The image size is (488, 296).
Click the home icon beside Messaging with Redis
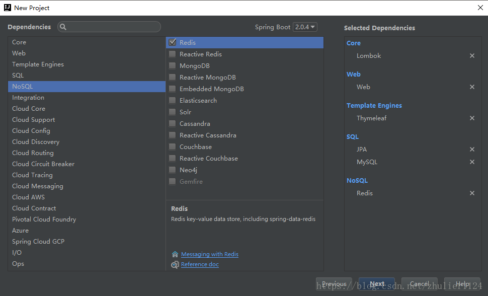175,254
